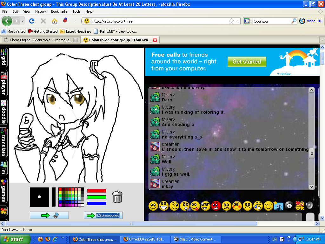Image resolution: width=325 pixels, height=244 pixels.
Task: Click the trash can to clear doodle
Action: (117, 197)
